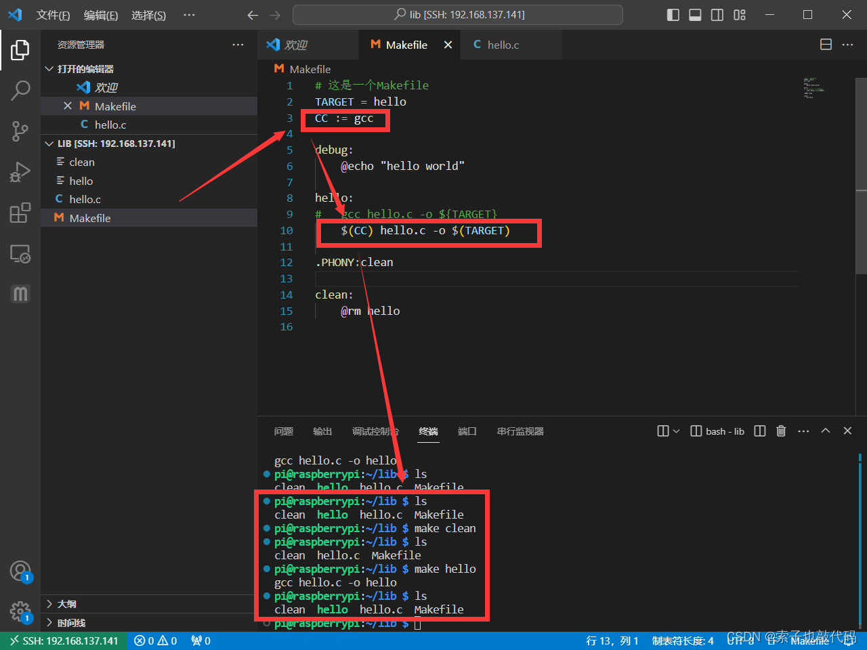Open the Edit menu
867x650 pixels.
click(x=101, y=15)
